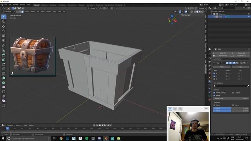Select the Shrink/Fatten tool
This screenshot has height=141, width=251.
pos(4,96)
